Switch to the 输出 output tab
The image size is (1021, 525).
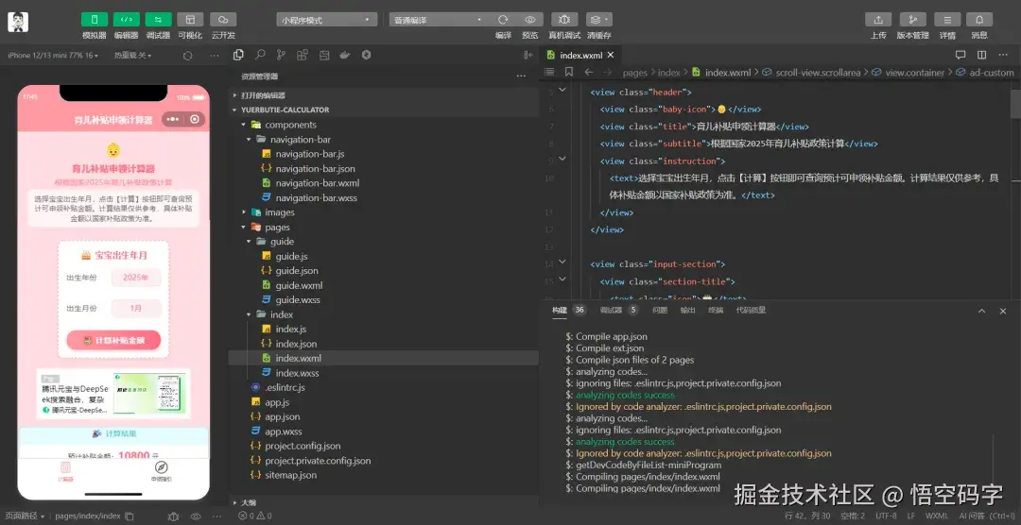[x=687, y=311]
